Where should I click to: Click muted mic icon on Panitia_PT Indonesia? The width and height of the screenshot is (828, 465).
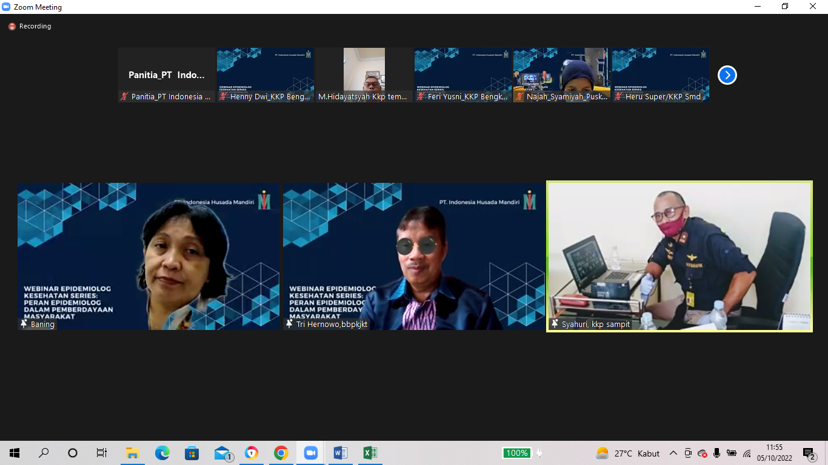click(x=125, y=97)
